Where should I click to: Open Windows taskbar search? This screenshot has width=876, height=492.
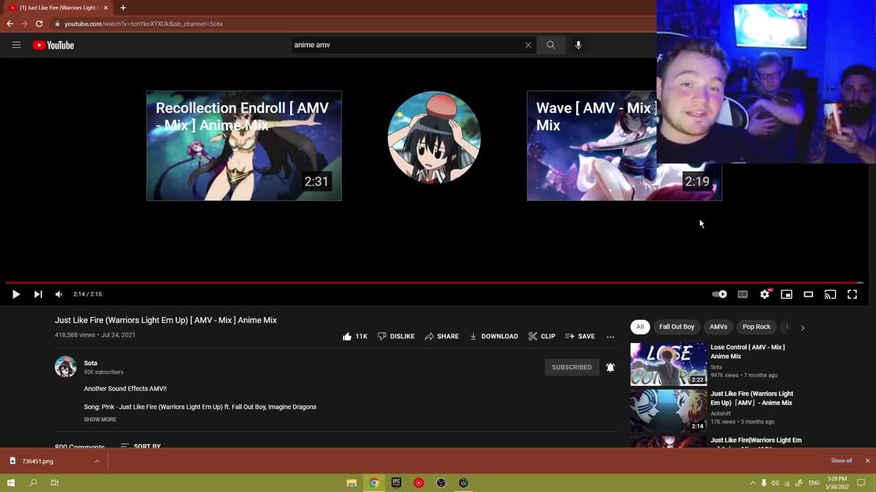[x=33, y=483]
